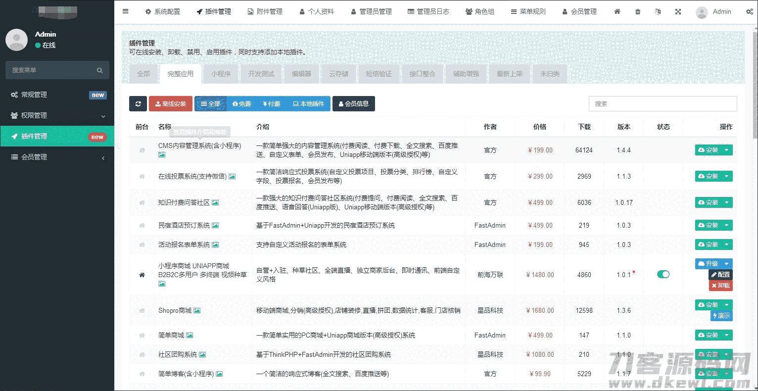Enter fullscreen with the expand icon
Viewport: 758px width, 391px height.
click(x=678, y=11)
